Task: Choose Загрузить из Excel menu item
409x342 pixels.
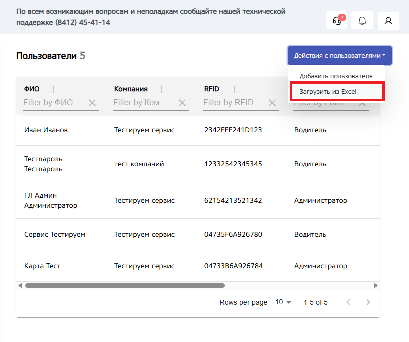Action: (337, 91)
